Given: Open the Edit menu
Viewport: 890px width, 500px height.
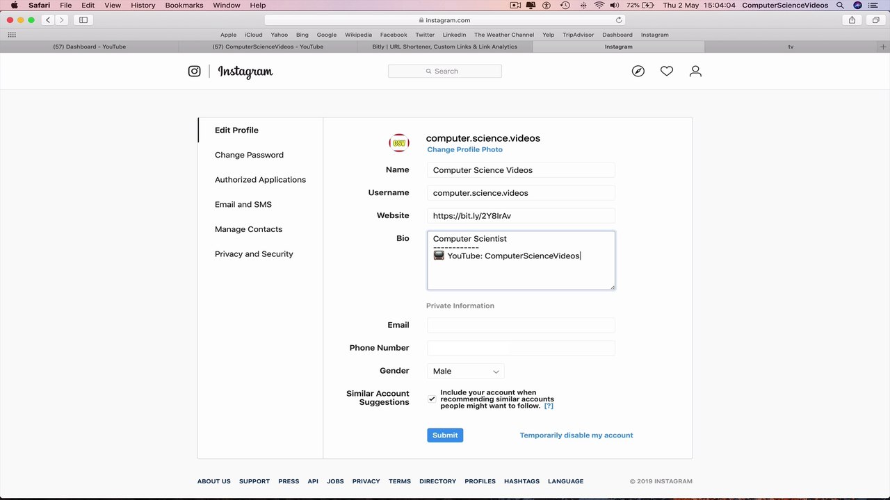Looking at the screenshot, I should [88, 5].
